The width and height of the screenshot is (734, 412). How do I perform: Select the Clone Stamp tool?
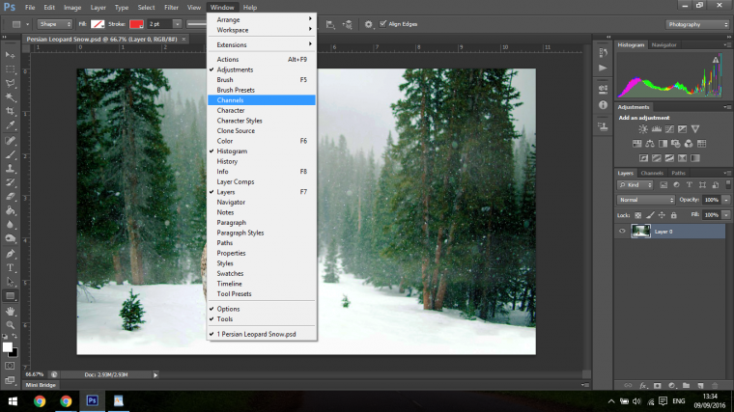[10, 168]
